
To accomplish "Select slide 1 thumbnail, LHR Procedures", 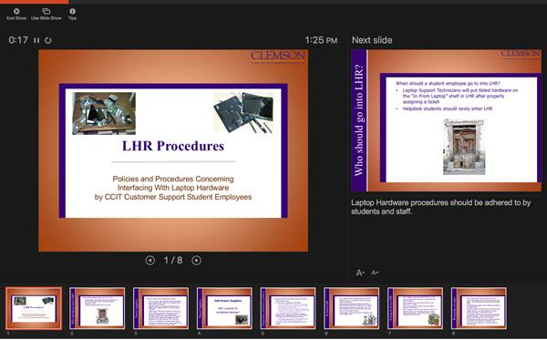I will click(34, 308).
